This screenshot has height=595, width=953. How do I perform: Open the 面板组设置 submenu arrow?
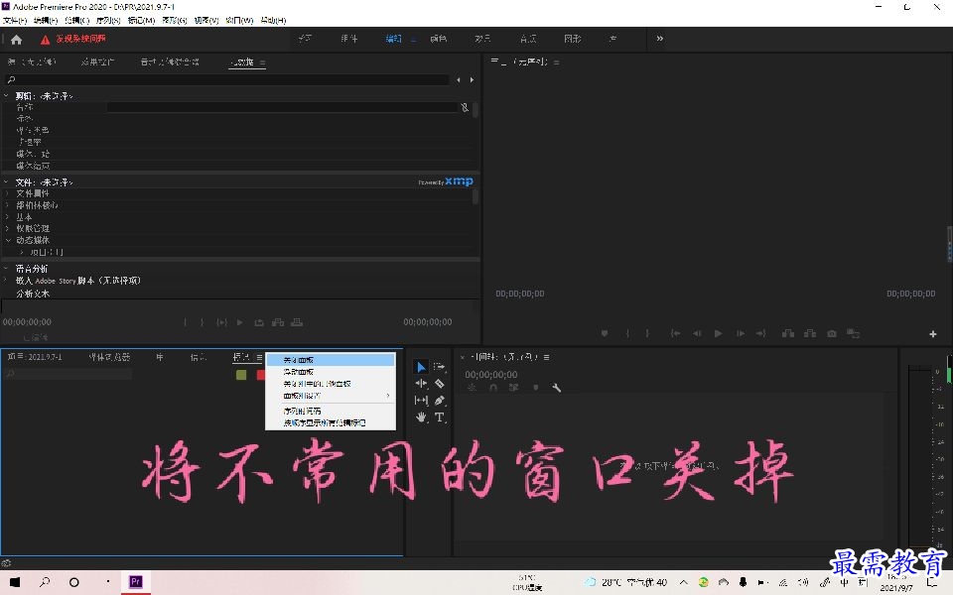(x=388, y=396)
